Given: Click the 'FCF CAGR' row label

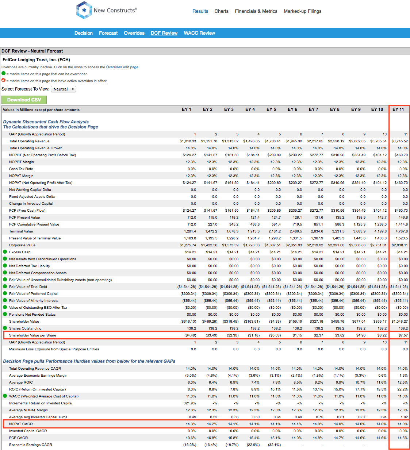Looking at the screenshot, I should click(19, 438).
